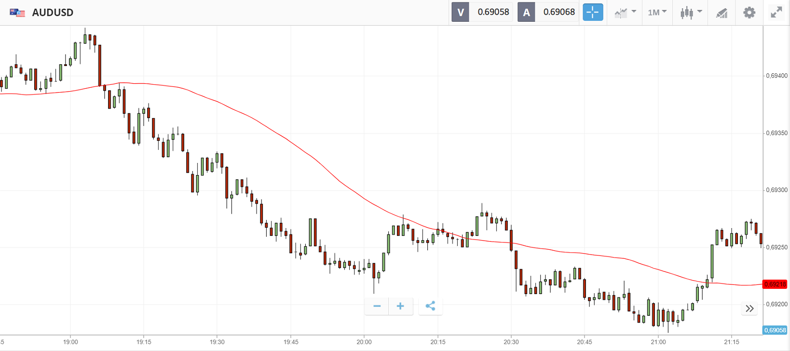Click the 20:00 time axis label
The image size is (790, 351).
tap(364, 342)
